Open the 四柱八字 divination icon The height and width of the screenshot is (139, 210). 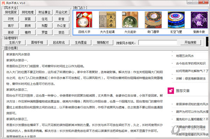(84, 20)
